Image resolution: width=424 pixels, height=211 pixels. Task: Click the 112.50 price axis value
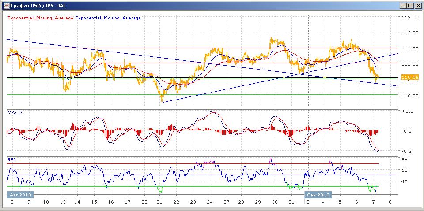coord(410,17)
